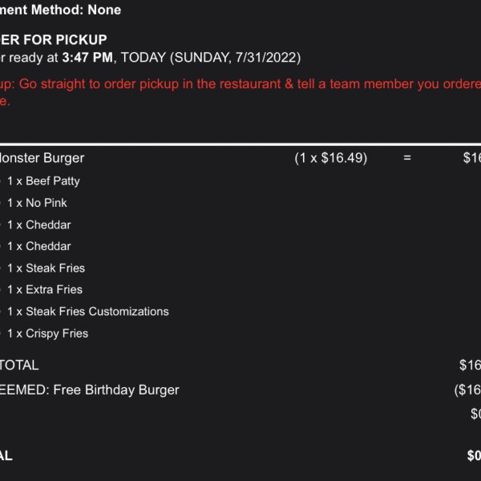This screenshot has width=481, height=481.
Task: Click the Payment Method: None text
Action: (x=60, y=10)
